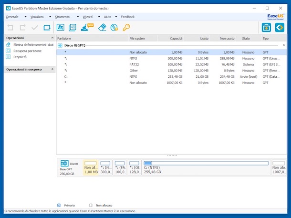Open Migrate OS to SSD/HDD tool

click(61, 28)
